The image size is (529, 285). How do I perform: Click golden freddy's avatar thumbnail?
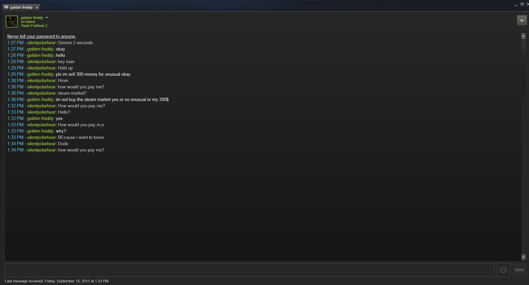click(12, 22)
